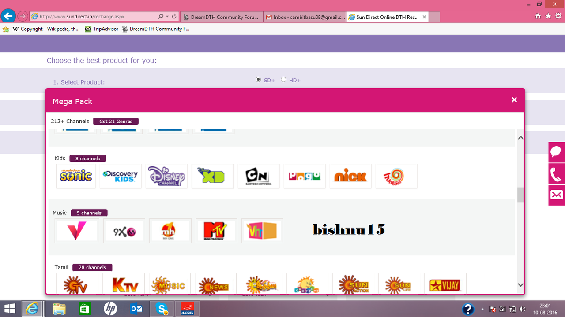Screen dimensions: 565x317
Task: Click the Pogo channel logo
Action: [x=305, y=176]
